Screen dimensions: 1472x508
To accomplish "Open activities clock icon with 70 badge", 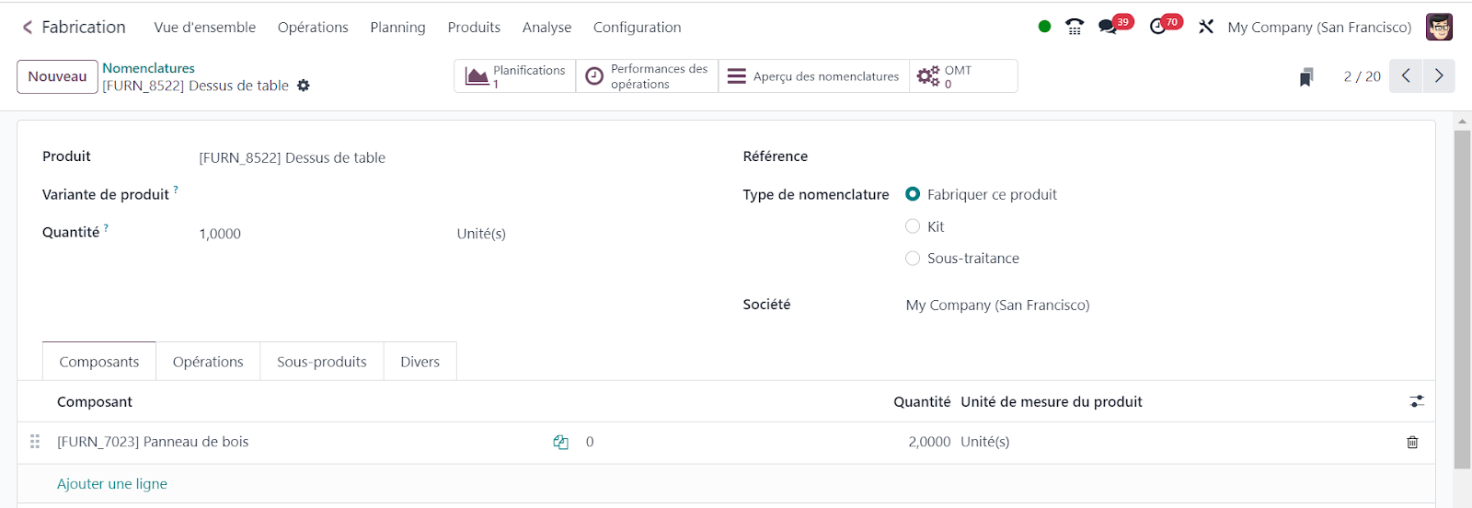I will pyautogui.click(x=1158, y=27).
